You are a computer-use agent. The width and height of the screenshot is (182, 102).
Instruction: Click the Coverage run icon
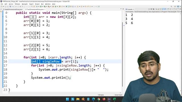click(45, 7)
